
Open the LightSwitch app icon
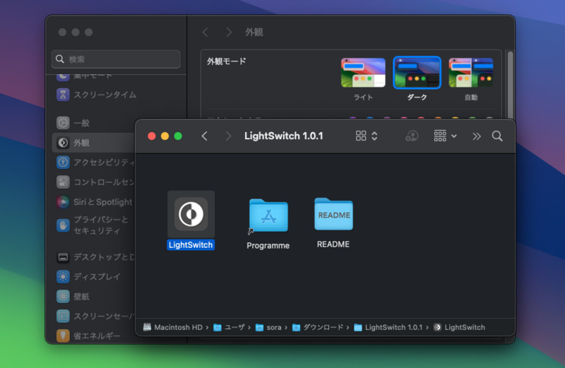pos(191,215)
